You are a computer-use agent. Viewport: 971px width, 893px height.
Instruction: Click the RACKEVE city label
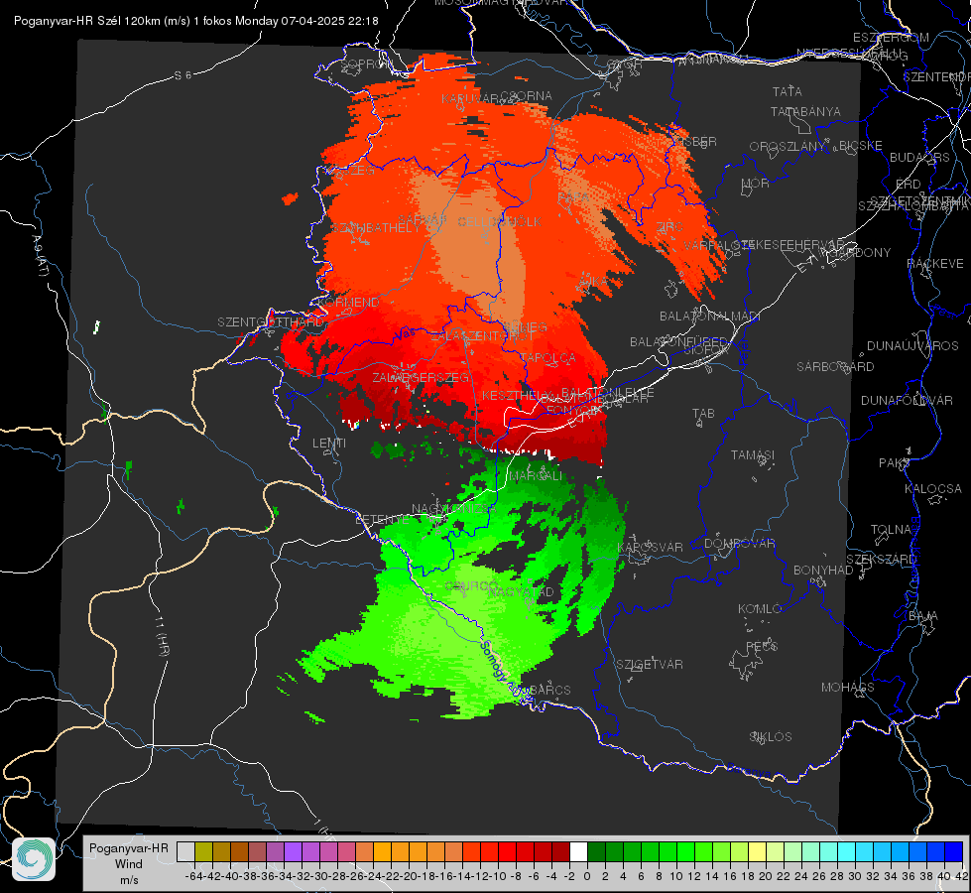coord(935,264)
